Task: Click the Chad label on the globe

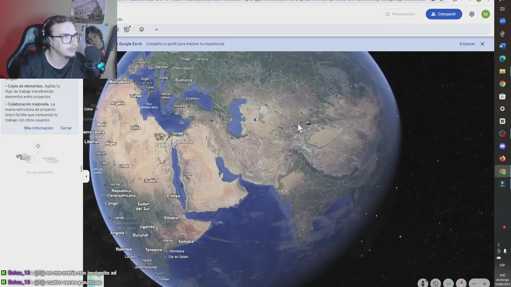Action: (123, 166)
